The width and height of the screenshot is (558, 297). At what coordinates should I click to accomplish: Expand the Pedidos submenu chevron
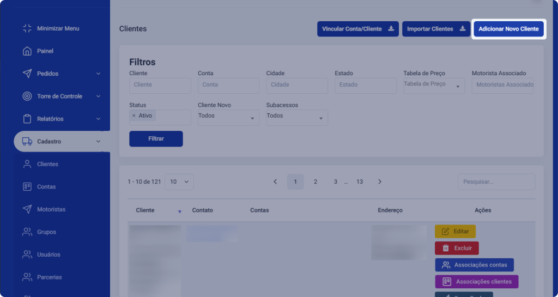click(98, 74)
